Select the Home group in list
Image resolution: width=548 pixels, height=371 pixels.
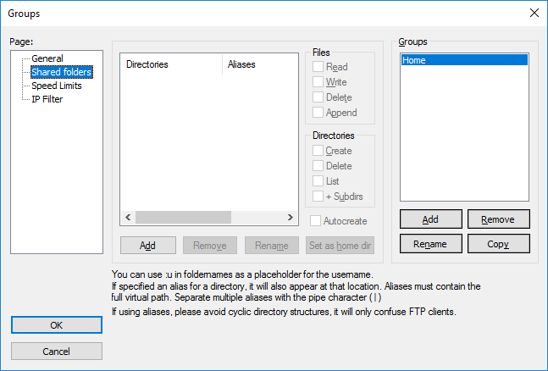point(464,60)
